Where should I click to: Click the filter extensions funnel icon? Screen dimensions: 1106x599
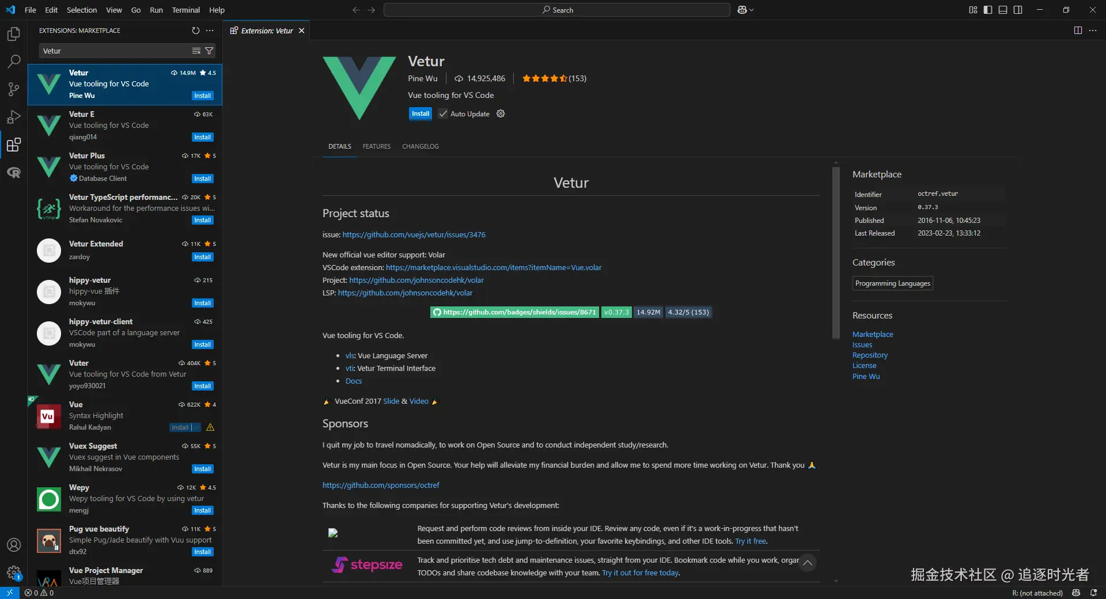point(209,51)
